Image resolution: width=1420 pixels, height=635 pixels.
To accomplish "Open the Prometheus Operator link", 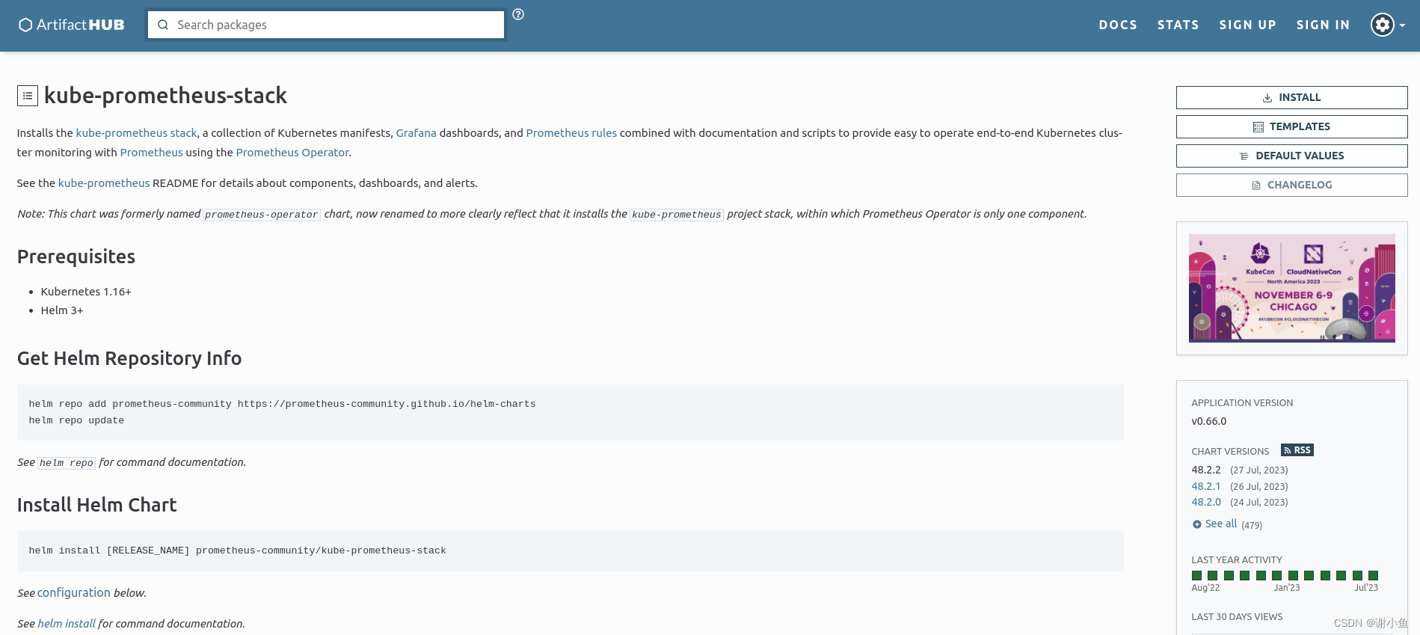I will 292,153.
